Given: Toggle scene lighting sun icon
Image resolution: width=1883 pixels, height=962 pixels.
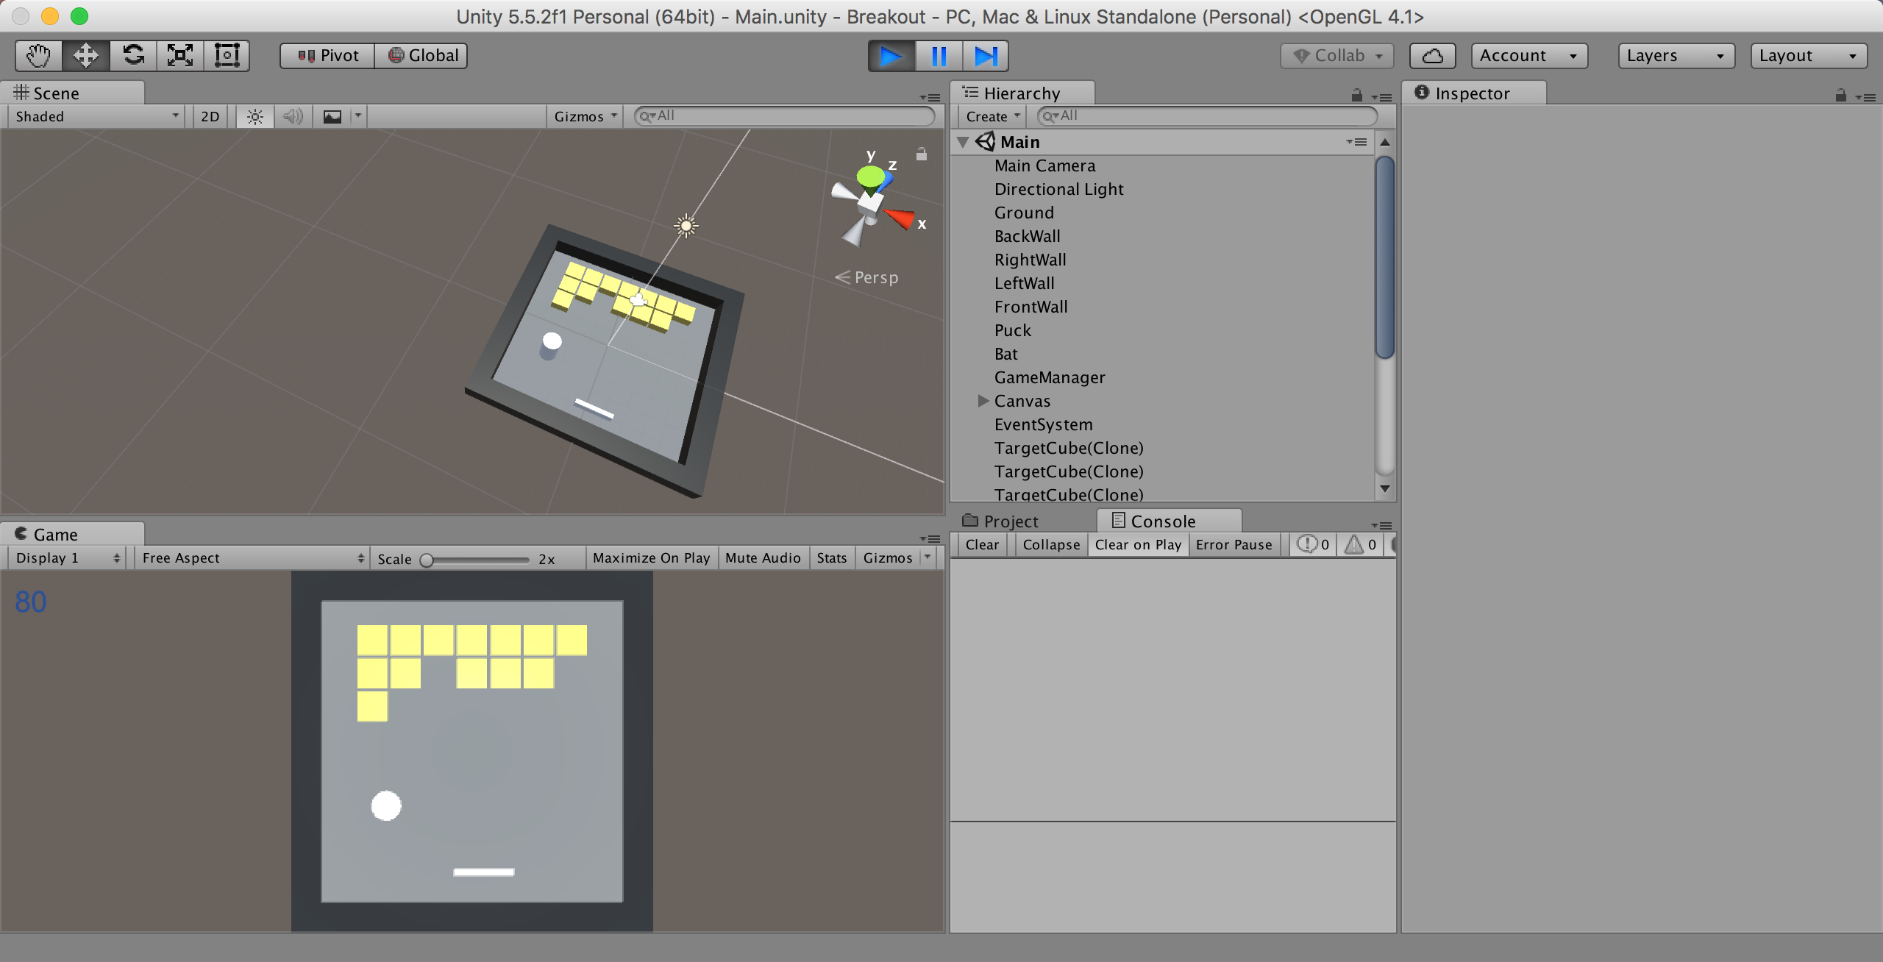Looking at the screenshot, I should click(255, 116).
